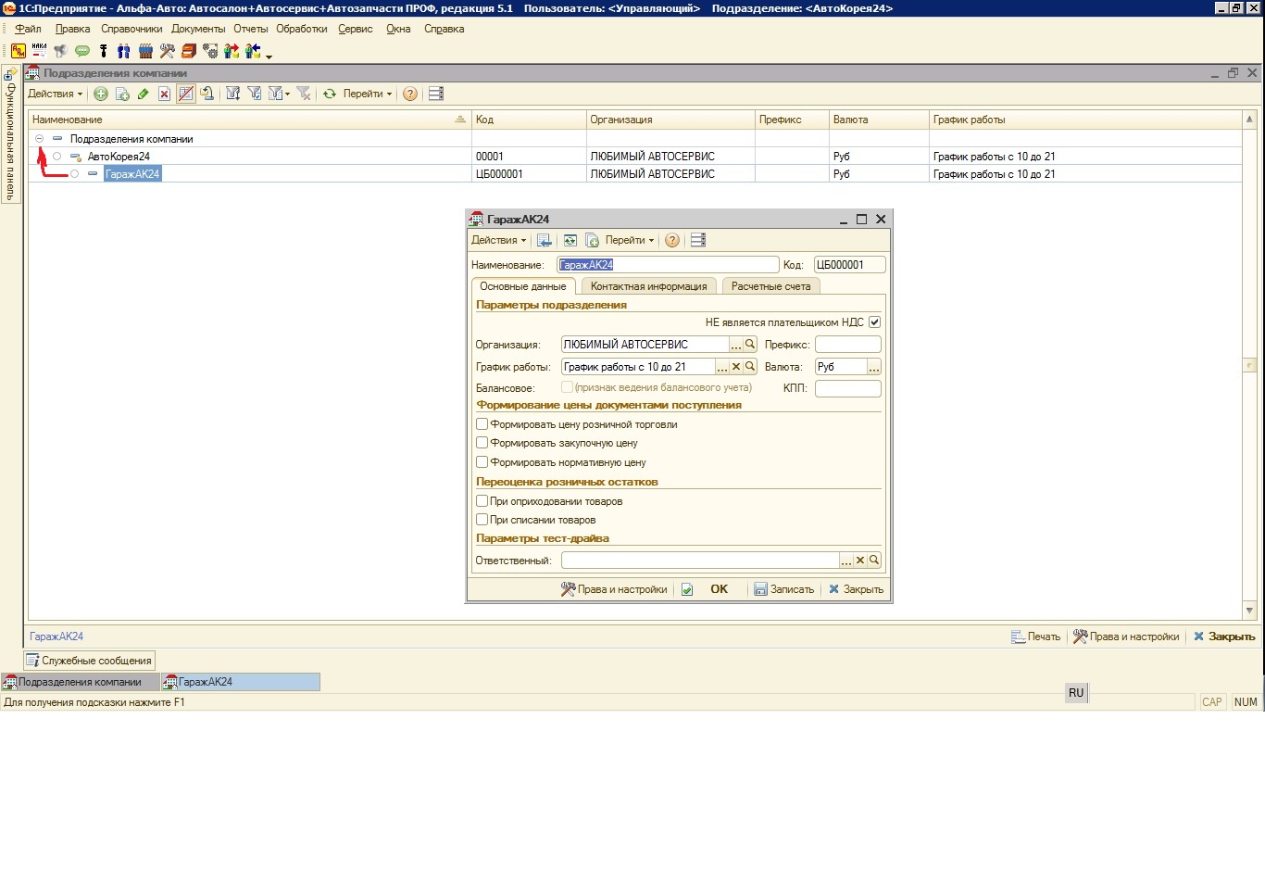
Task: Switch to Расчетные счета tab
Action: [x=770, y=286]
